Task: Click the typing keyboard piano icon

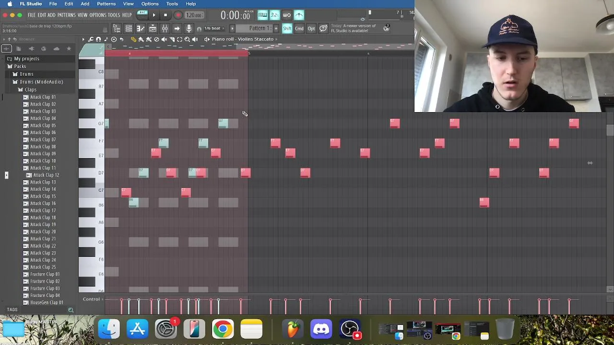Action: (x=263, y=15)
